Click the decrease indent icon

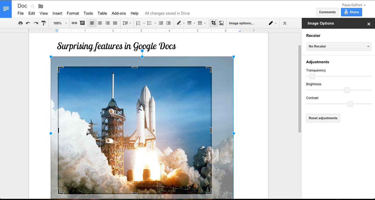click(x=161, y=23)
